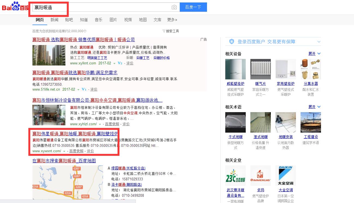Click the 襄阳 map preview
This screenshot has height=203, width=354.
click(68, 183)
